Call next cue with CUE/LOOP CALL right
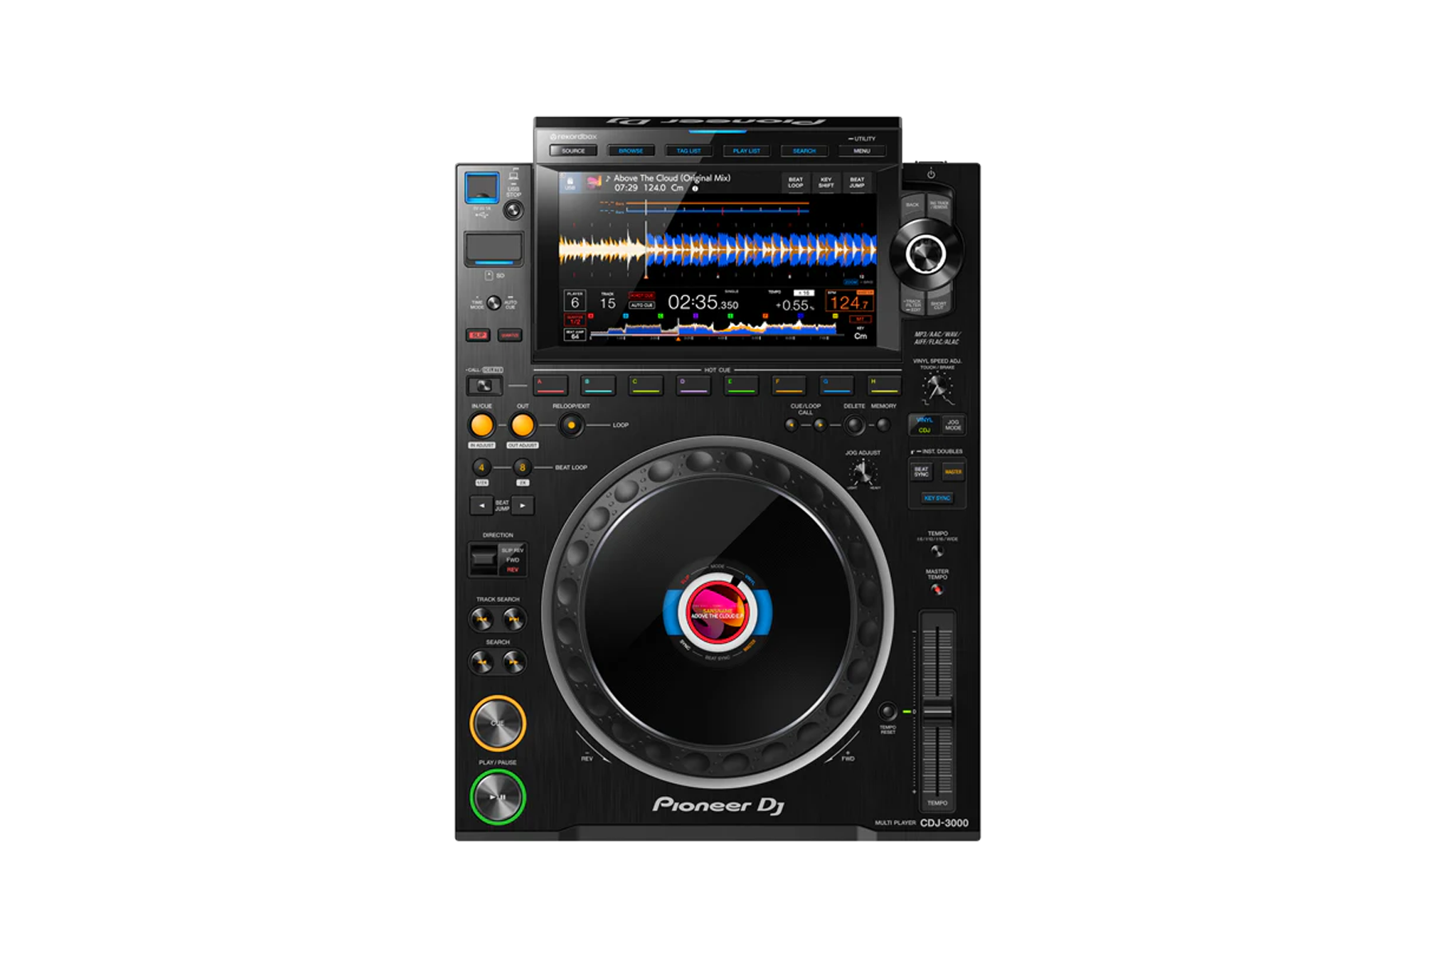The height and width of the screenshot is (957, 1436). point(819,425)
